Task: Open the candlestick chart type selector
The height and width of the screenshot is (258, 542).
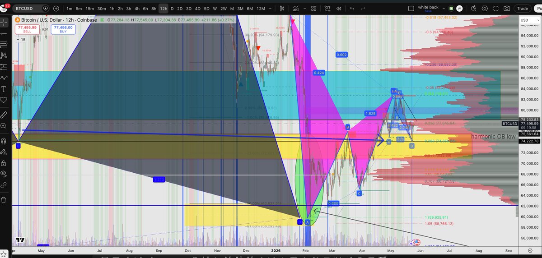Action: 282,8
